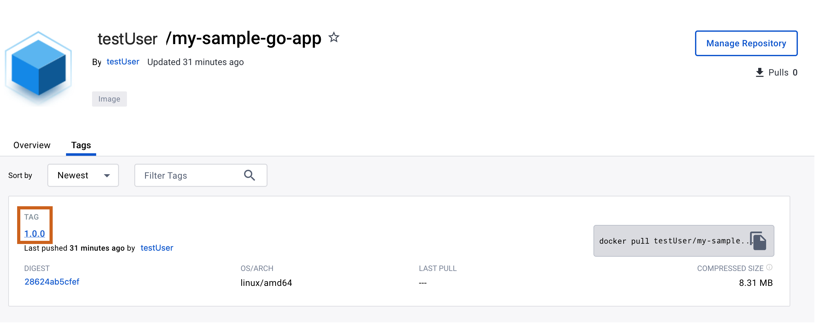The image size is (815, 323).
Task: Click the docker pull command text
Action: 670,241
